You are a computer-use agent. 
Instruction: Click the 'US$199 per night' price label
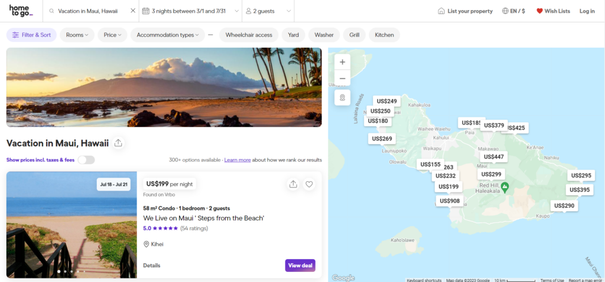(x=170, y=183)
